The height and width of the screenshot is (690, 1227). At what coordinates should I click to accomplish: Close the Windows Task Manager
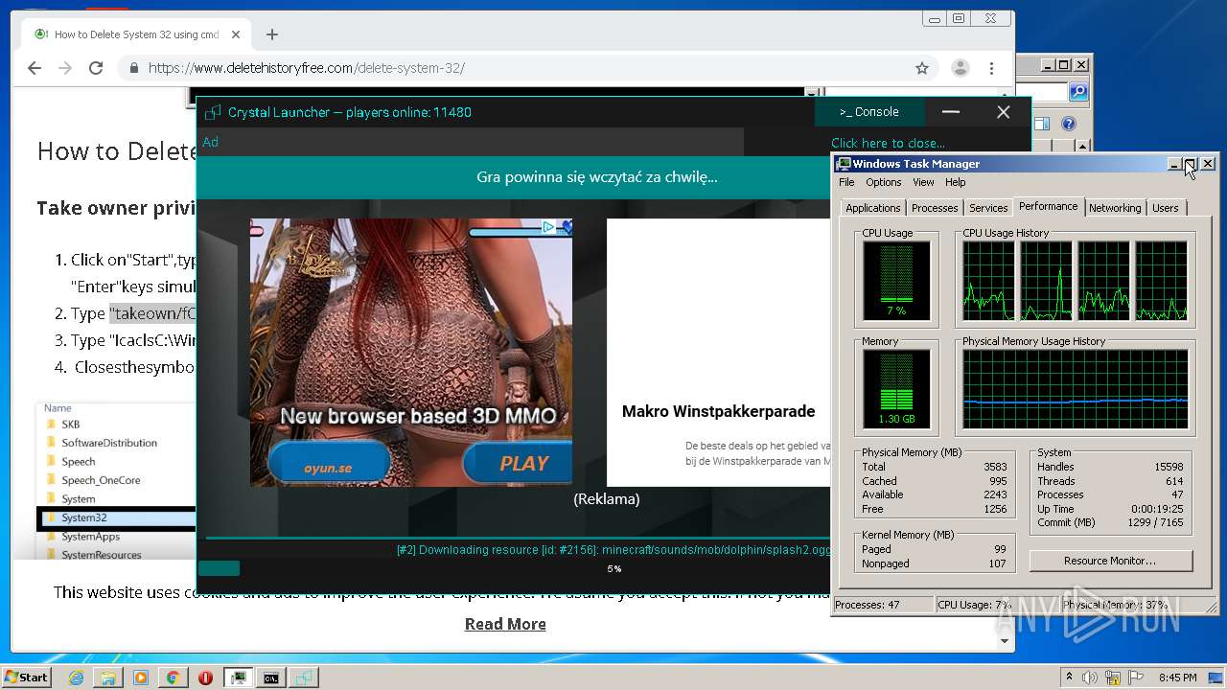[x=1208, y=164]
